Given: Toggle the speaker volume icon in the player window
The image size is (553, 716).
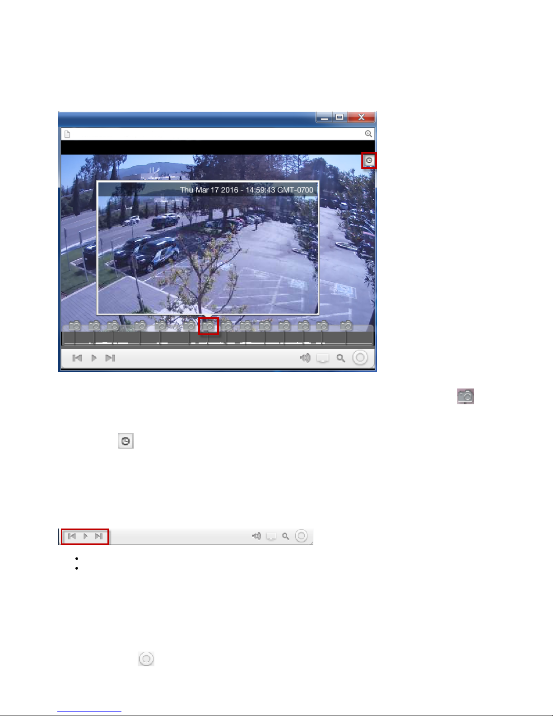Looking at the screenshot, I should [x=305, y=358].
